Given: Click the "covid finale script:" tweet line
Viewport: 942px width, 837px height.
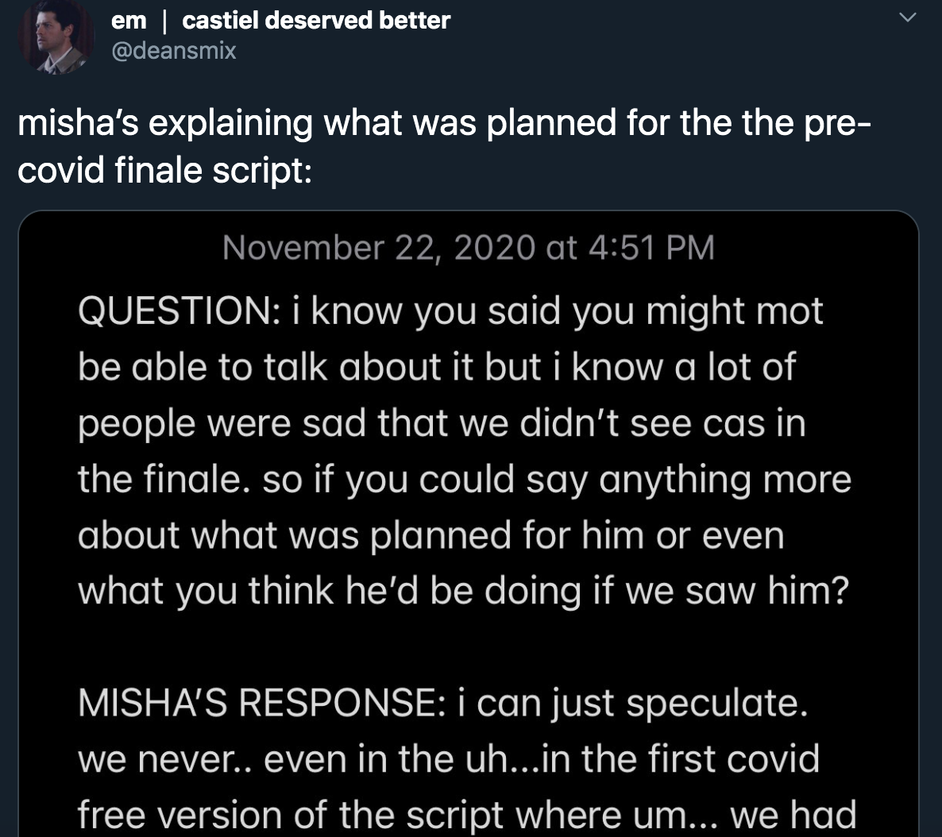Looking at the screenshot, I should 163,171.
